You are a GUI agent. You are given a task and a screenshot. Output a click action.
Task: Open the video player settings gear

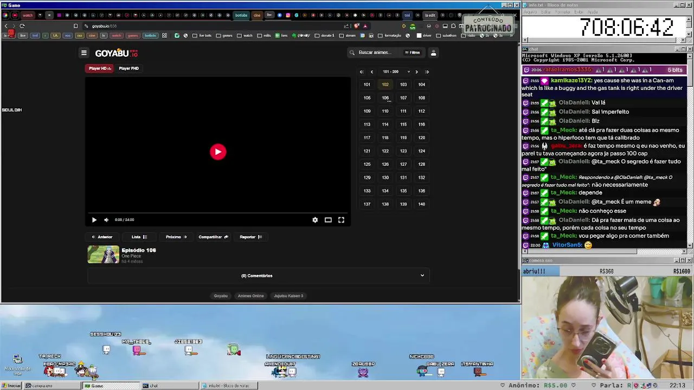[315, 220]
